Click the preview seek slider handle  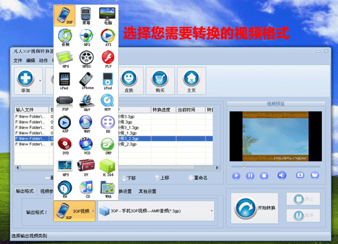pos(244,166)
